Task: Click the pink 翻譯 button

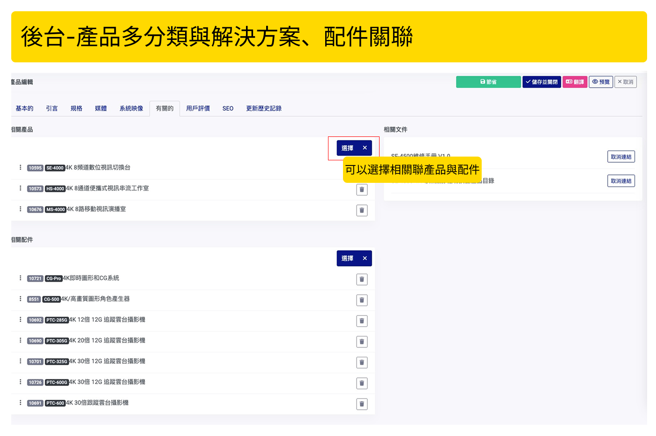Action: [x=575, y=82]
